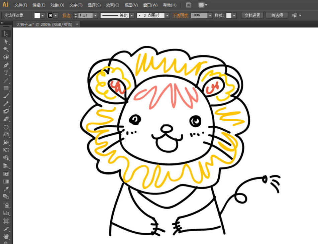Choose the Lasso tool

(6, 57)
